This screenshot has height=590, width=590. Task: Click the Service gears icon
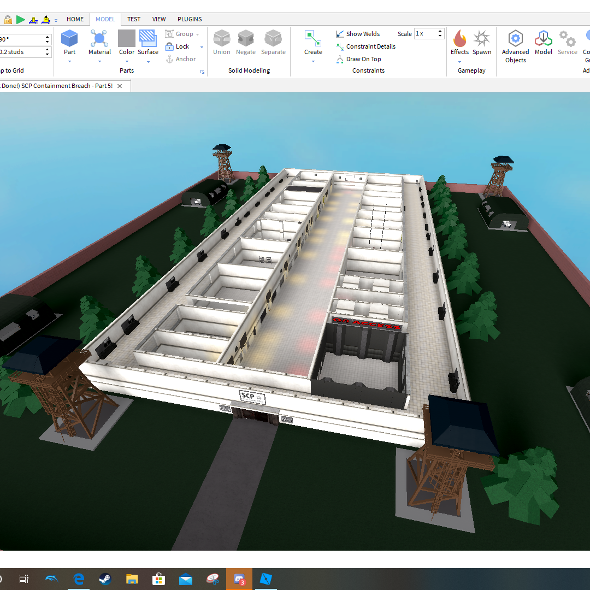click(x=567, y=38)
